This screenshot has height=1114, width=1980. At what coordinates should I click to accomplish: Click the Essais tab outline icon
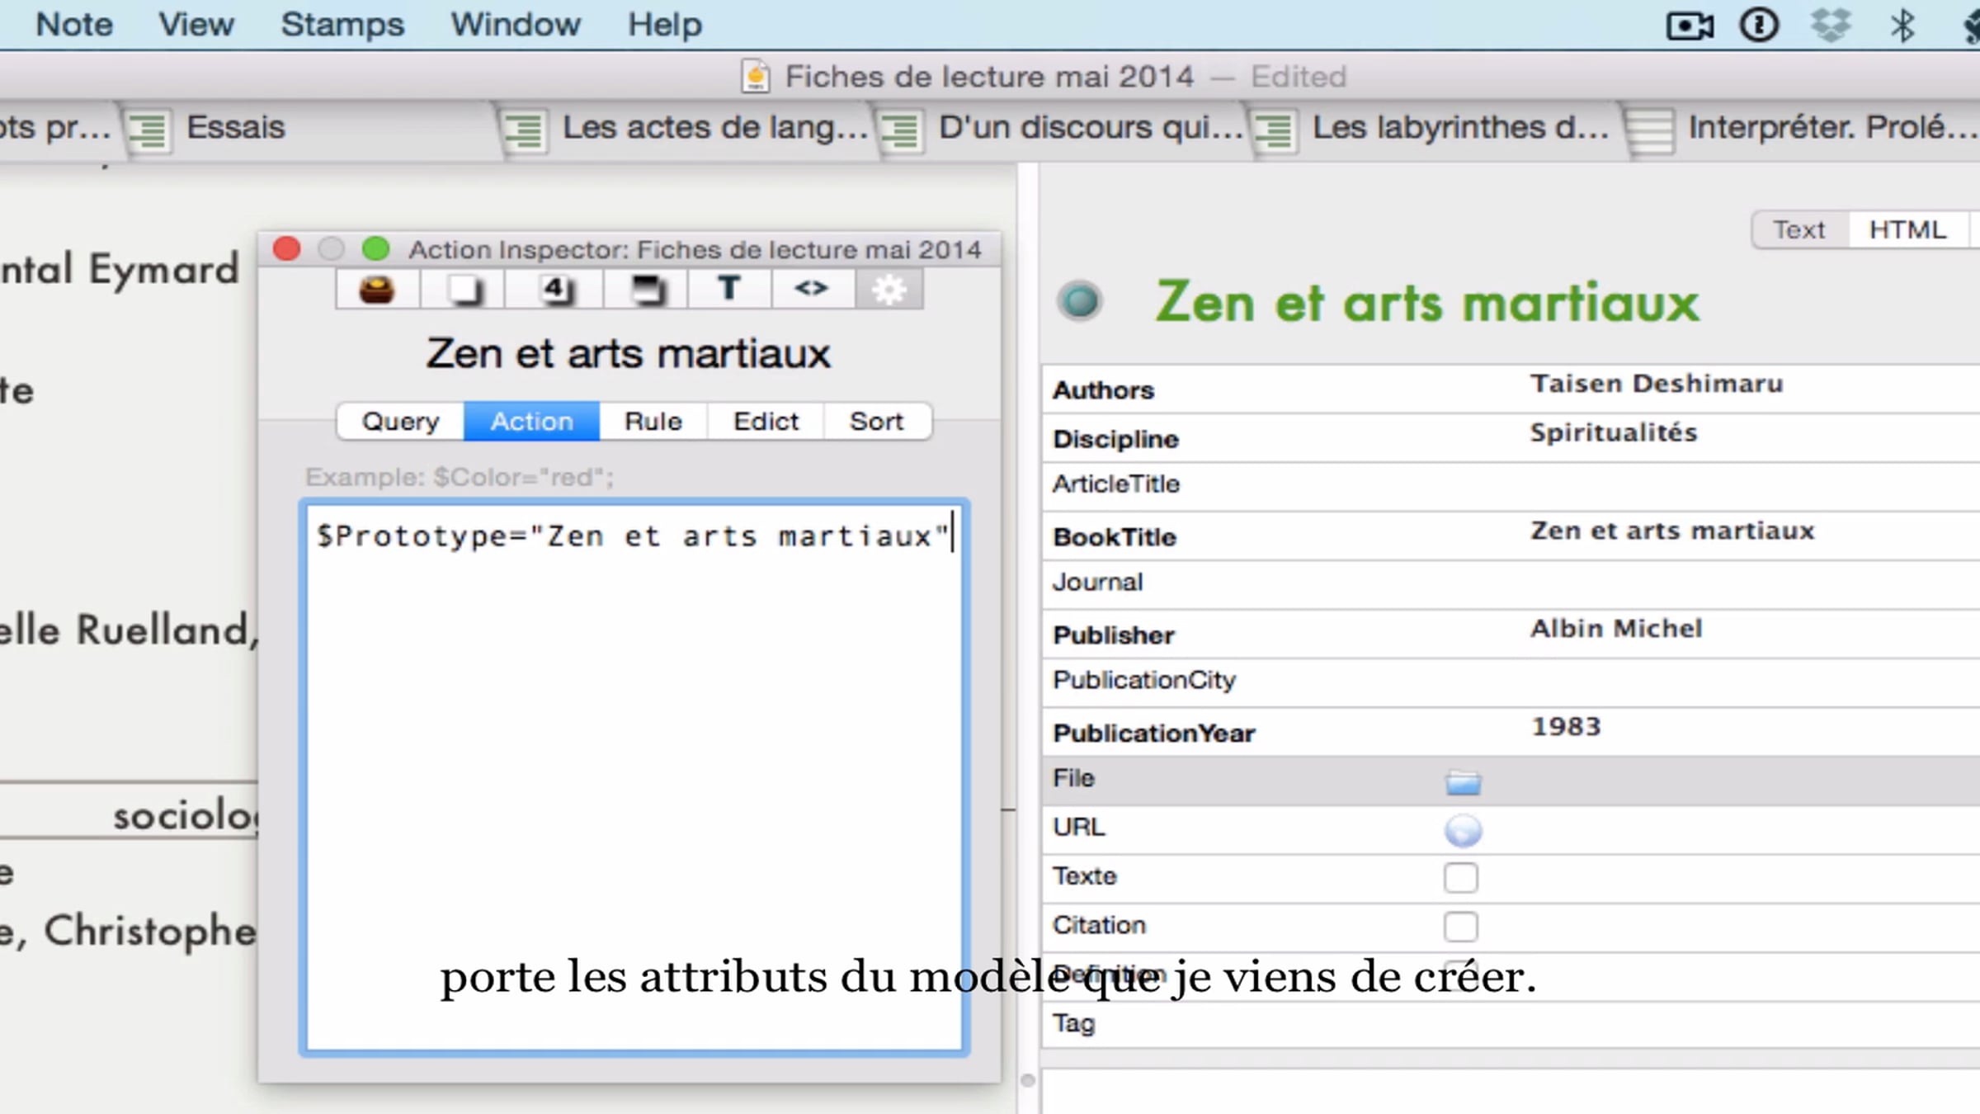149,130
